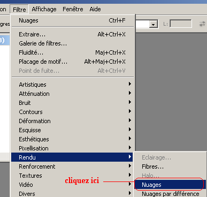Expand the Bruit submenu

point(72,103)
